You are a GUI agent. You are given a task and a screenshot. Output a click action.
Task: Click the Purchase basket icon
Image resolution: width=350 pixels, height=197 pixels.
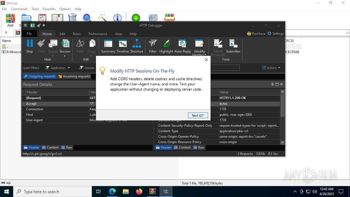point(249,33)
